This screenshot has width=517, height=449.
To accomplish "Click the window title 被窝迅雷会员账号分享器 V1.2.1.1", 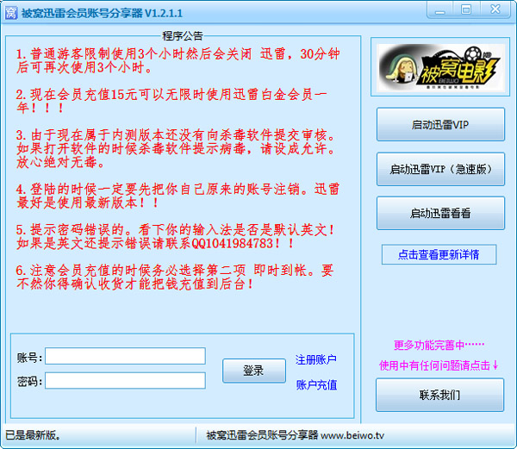I will click(x=102, y=13).
